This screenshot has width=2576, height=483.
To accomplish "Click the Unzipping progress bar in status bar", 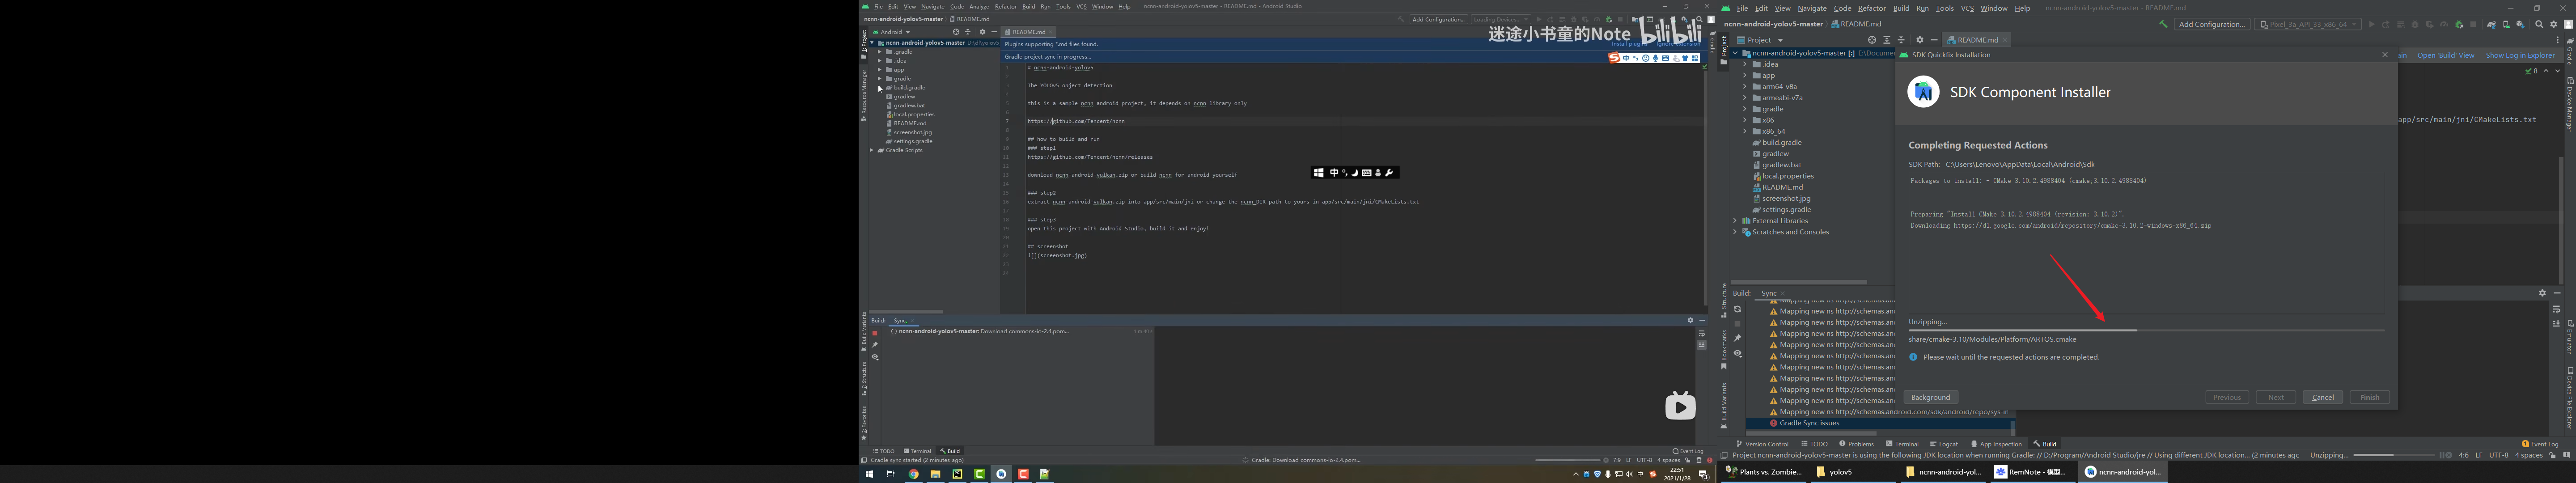I will pos(2393,455).
